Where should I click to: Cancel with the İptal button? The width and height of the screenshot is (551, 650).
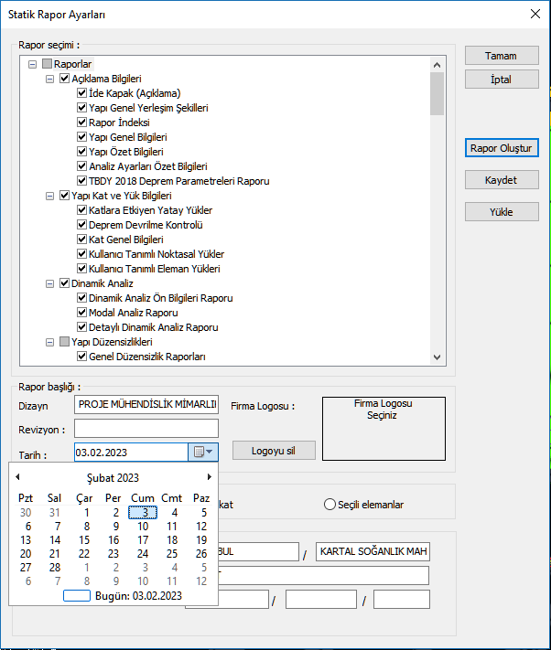(502, 80)
